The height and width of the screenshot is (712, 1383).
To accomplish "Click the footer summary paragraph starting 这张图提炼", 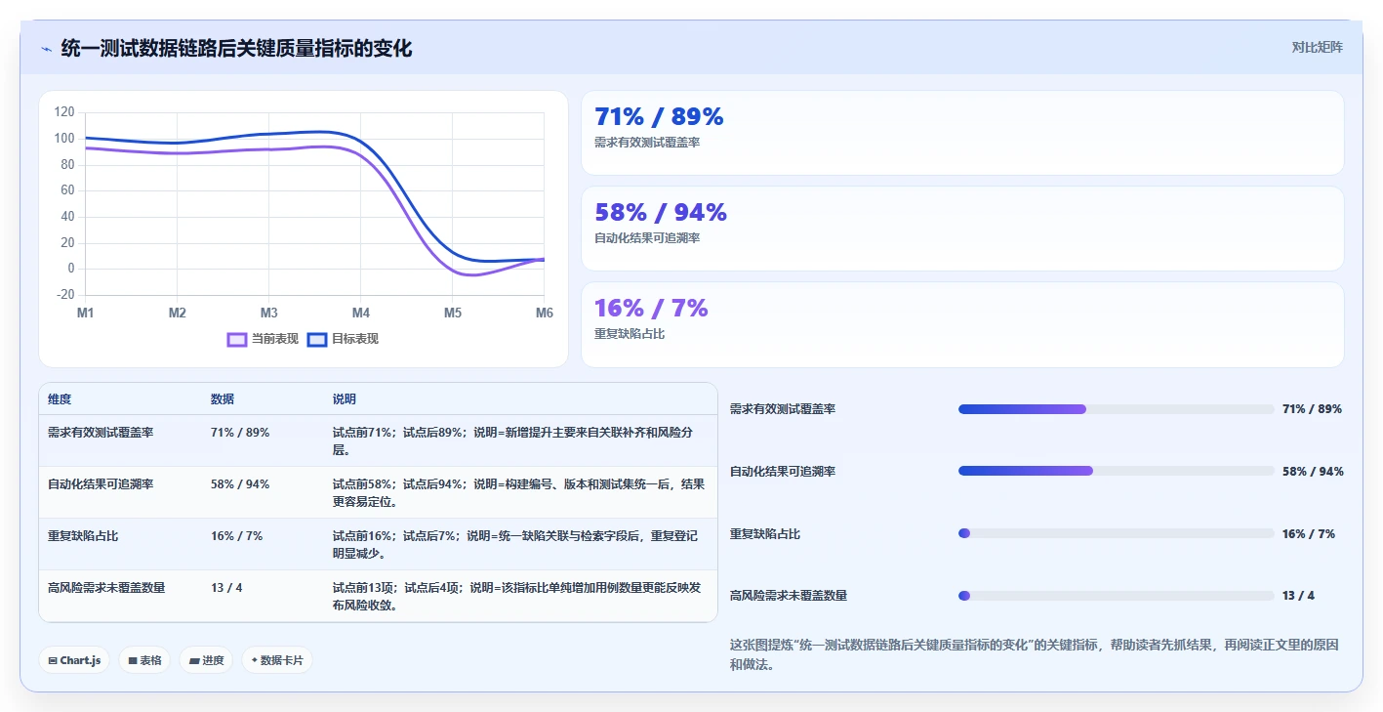I will tap(1035, 654).
